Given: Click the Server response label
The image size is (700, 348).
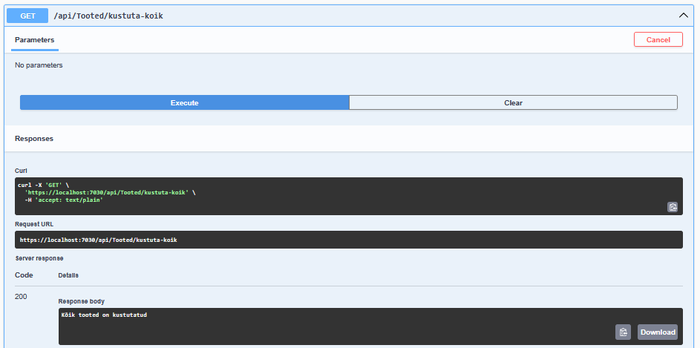Looking at the screenshot, I should [39, 258].
